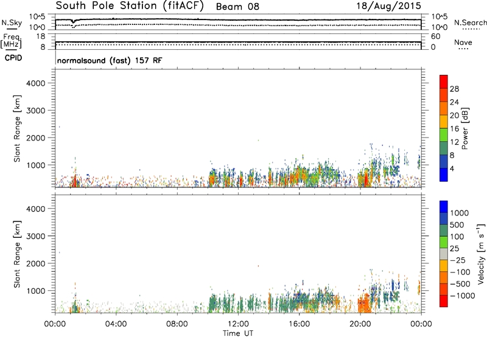This screenshot has width=487, height=337.
Task: Select the N.Sky legend label
Action: point(12,23)
